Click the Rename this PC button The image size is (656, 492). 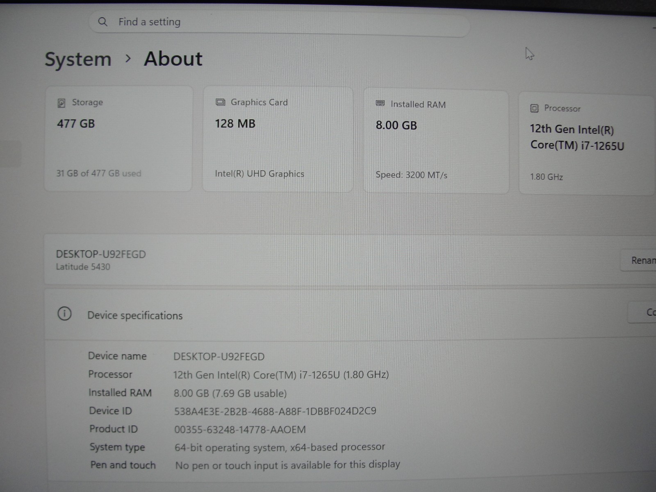pos(639,260)
